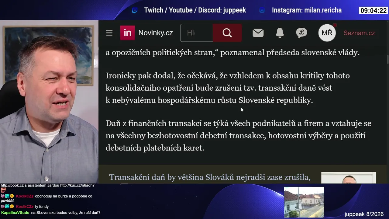
Task: Focus the Novinky search input field
Action: tap(197, 33)
